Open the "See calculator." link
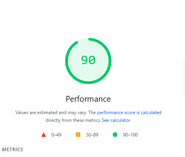Screen dimensions: 185x157 [116, 120]
